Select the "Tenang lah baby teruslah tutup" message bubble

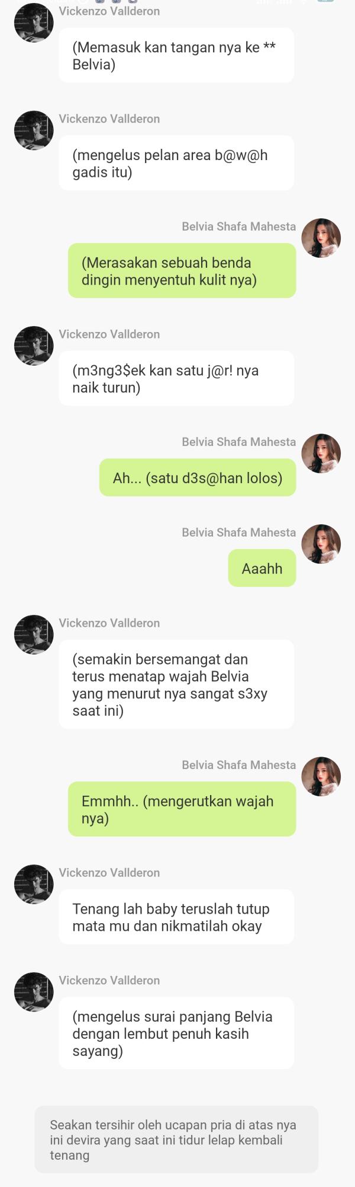(176, 917)
